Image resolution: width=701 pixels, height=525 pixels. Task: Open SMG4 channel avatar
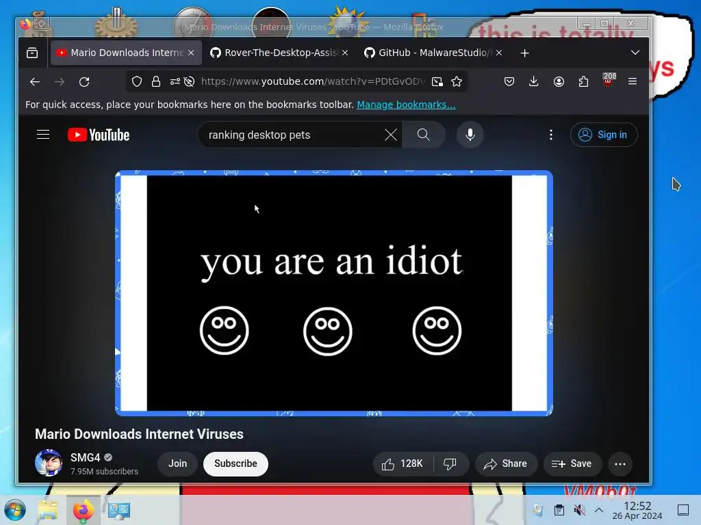tap(49, 463)
